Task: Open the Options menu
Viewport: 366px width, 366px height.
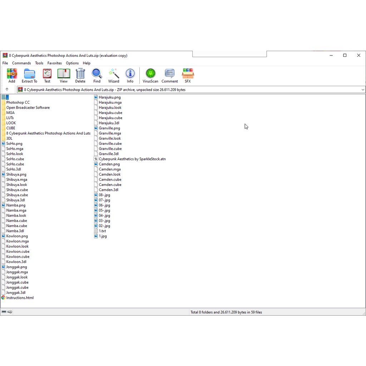Action: click(x=72, y=63)
